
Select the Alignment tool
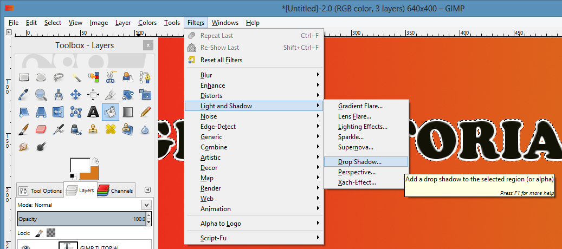point(93,94)
